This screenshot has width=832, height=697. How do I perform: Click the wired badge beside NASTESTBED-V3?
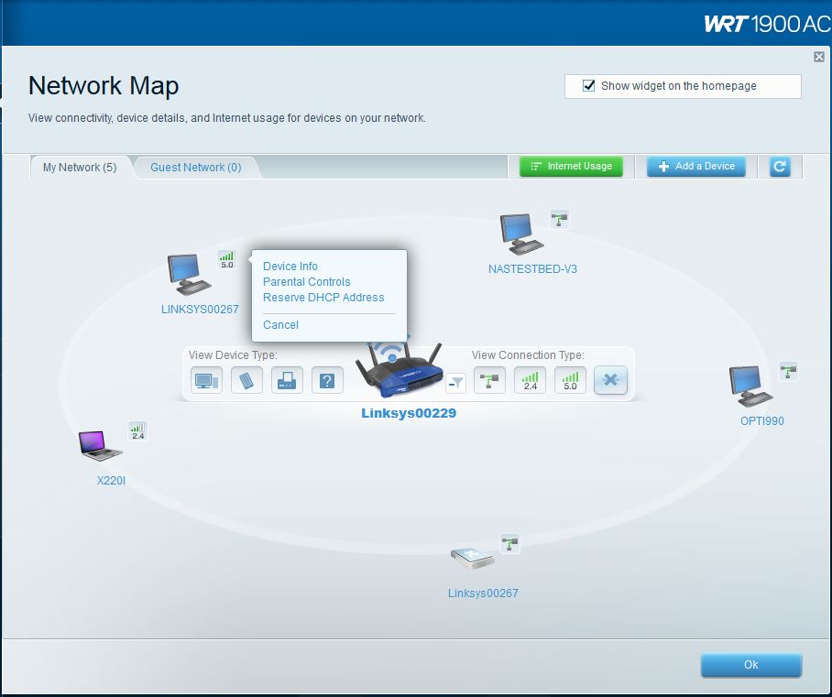click(x=559, y=219)
